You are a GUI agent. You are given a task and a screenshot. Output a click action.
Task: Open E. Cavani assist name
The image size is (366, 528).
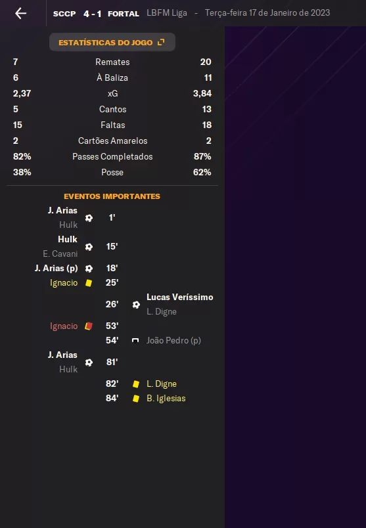pyautogui.click(x=60, y=253)
